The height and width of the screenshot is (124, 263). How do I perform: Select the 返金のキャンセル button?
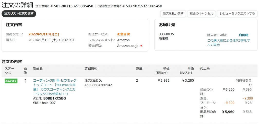tap(201, 14)
